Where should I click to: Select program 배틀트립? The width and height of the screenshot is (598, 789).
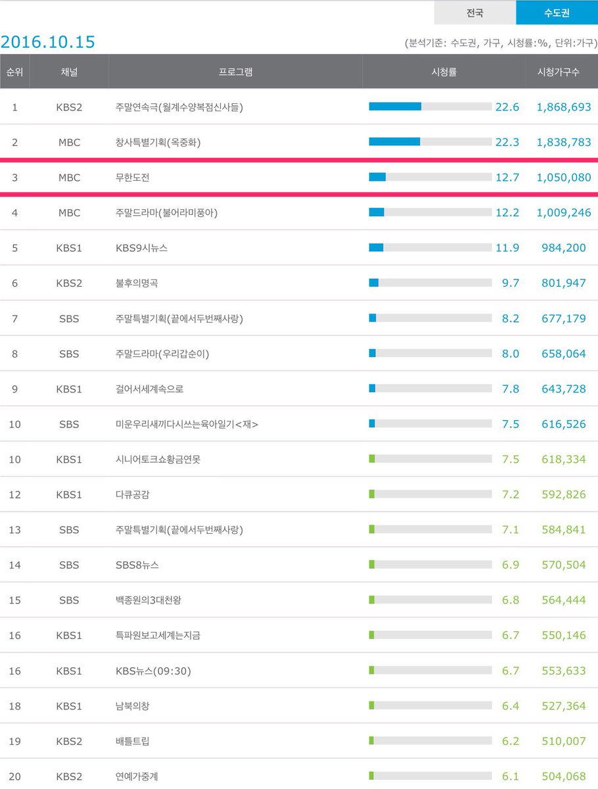tap(132, 741)
